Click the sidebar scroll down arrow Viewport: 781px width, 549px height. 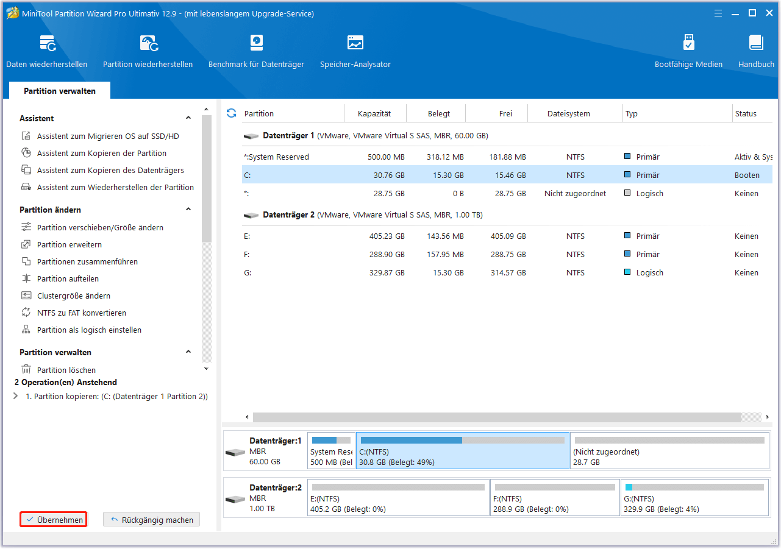point(206,369)
